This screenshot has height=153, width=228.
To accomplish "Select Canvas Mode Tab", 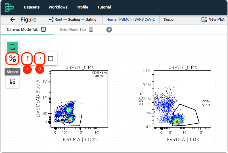I will pyautogui.click(x=27, y=30).
